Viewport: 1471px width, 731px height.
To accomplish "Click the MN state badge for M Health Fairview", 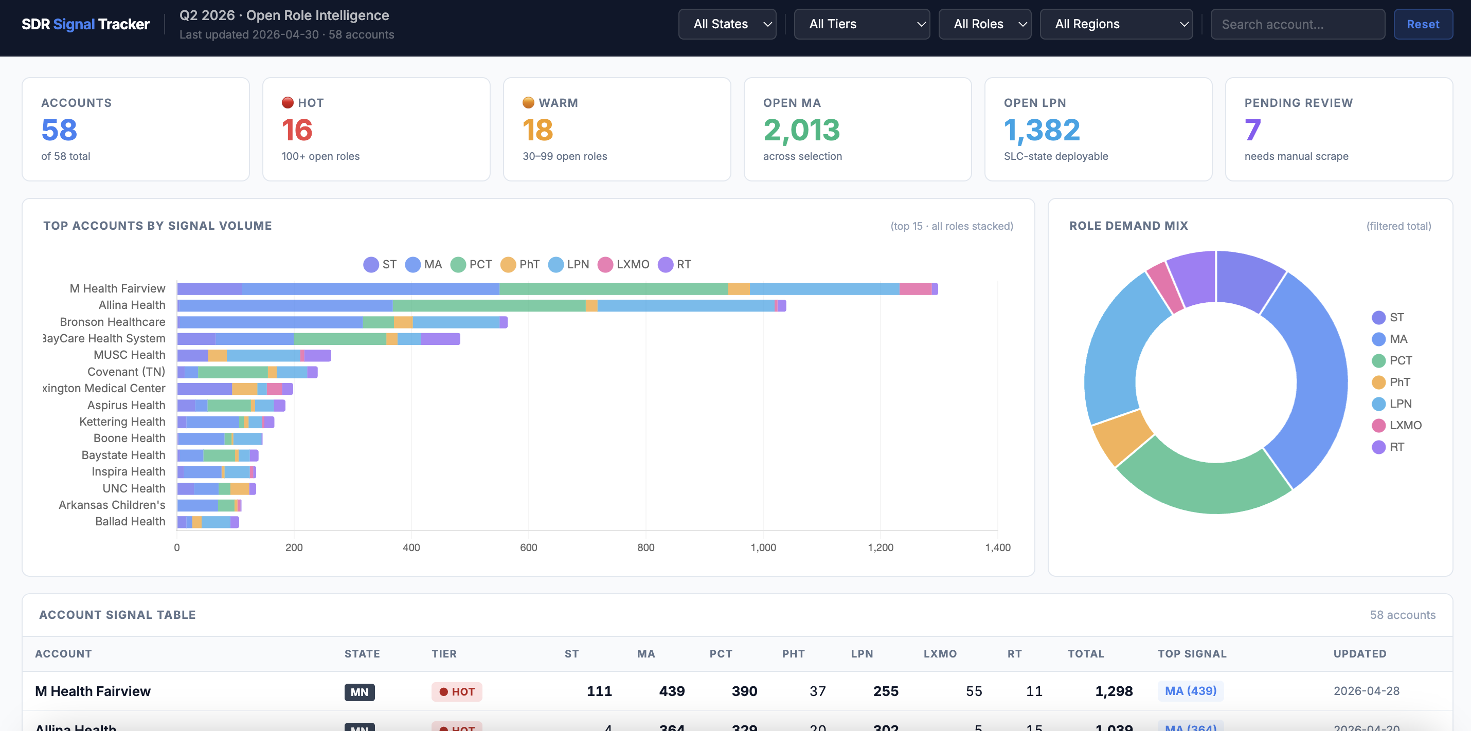I will pyautogui.click(x=359, y=691).
